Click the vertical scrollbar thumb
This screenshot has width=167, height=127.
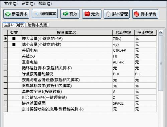(x=161, y=63)
